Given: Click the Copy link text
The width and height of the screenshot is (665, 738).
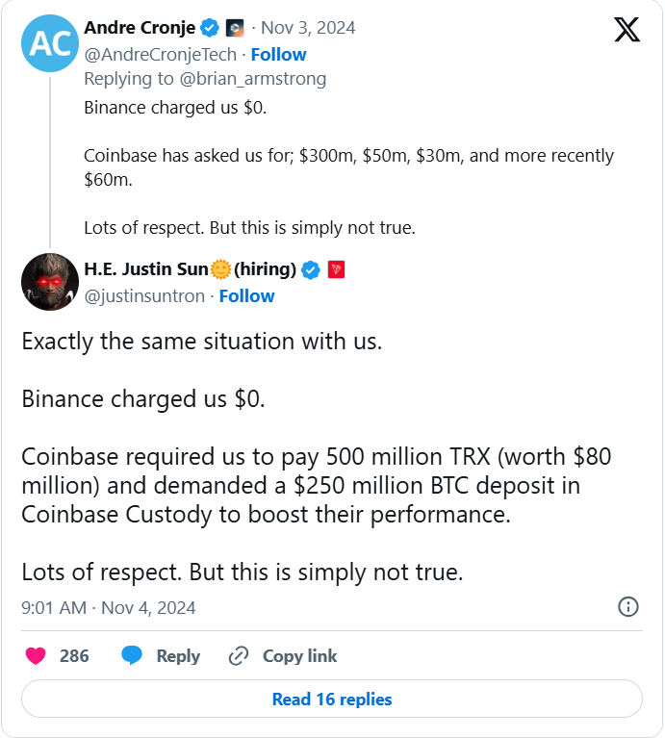Looking at the screenshot, I should (299, 656).
